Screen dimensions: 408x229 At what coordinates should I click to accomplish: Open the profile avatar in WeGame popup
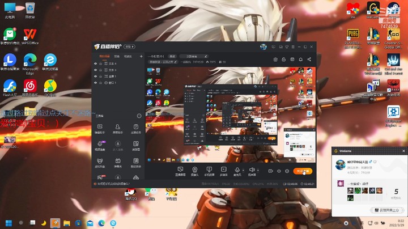(x=340, y=165)
